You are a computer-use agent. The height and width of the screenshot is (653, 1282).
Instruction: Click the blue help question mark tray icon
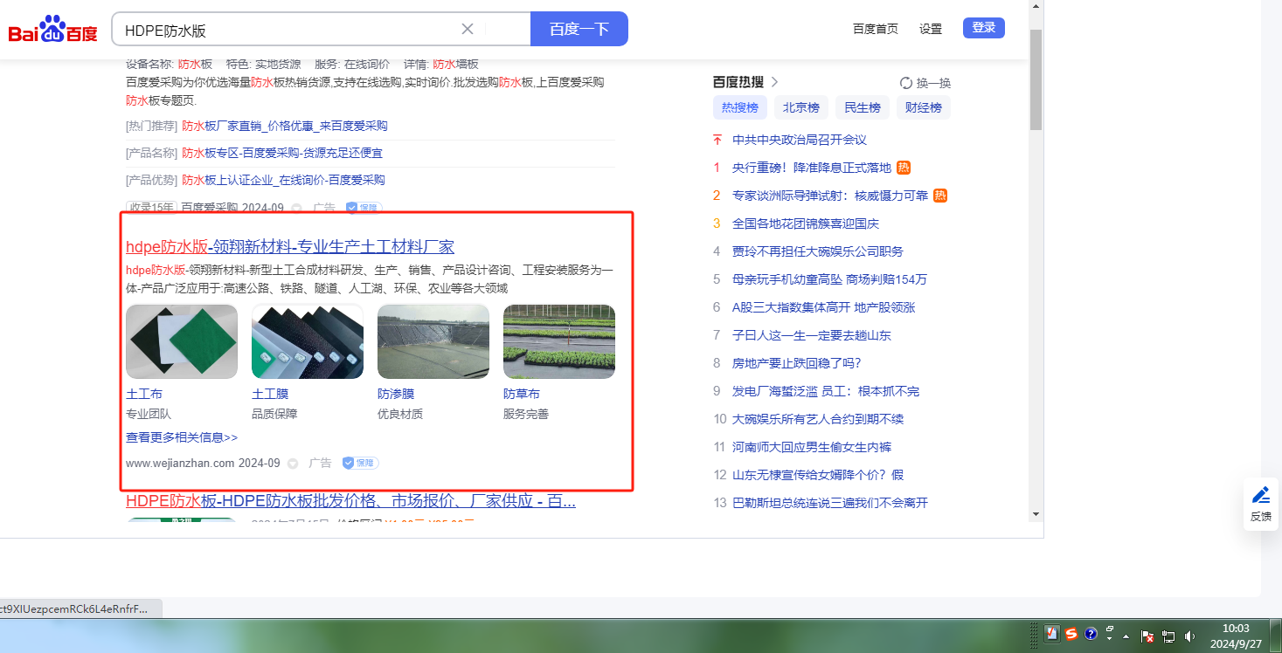coord(1091,635)
